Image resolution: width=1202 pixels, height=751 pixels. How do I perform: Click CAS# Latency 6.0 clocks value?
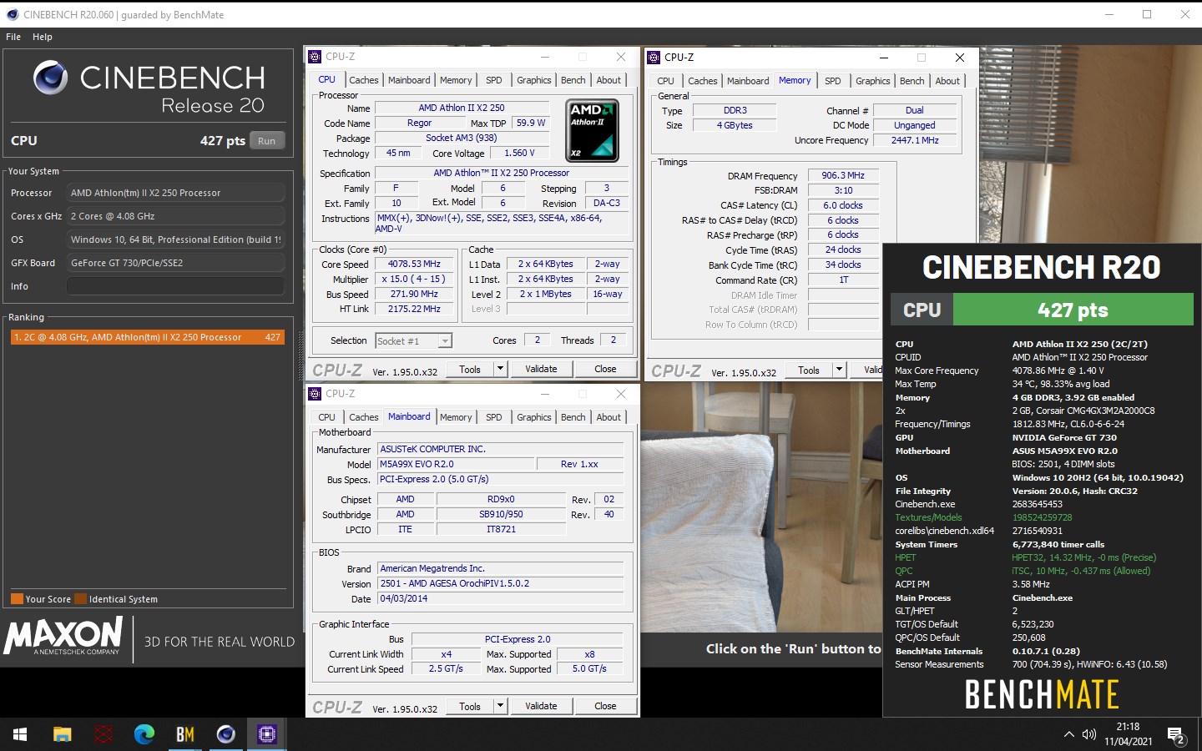(843, 205)
